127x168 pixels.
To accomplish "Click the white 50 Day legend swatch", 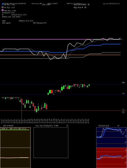I will (3, 7).
